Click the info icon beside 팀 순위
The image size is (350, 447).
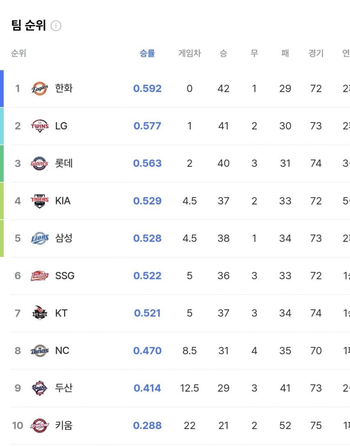pos(56,26)
